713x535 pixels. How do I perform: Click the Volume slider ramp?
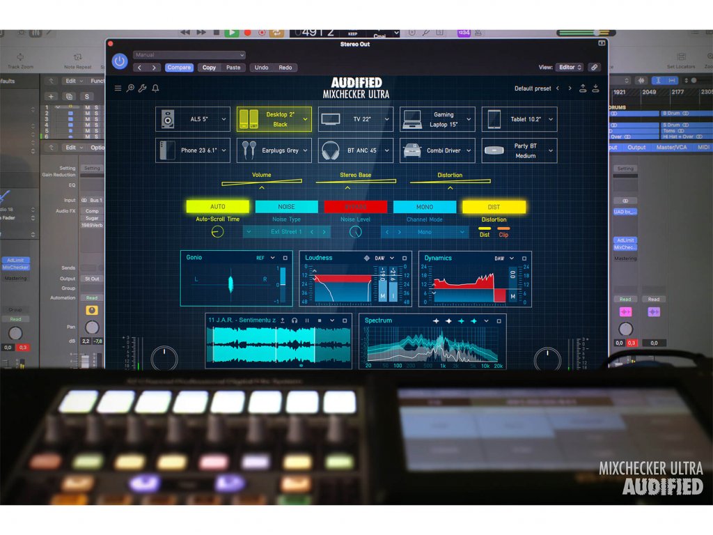coord(262,182)
